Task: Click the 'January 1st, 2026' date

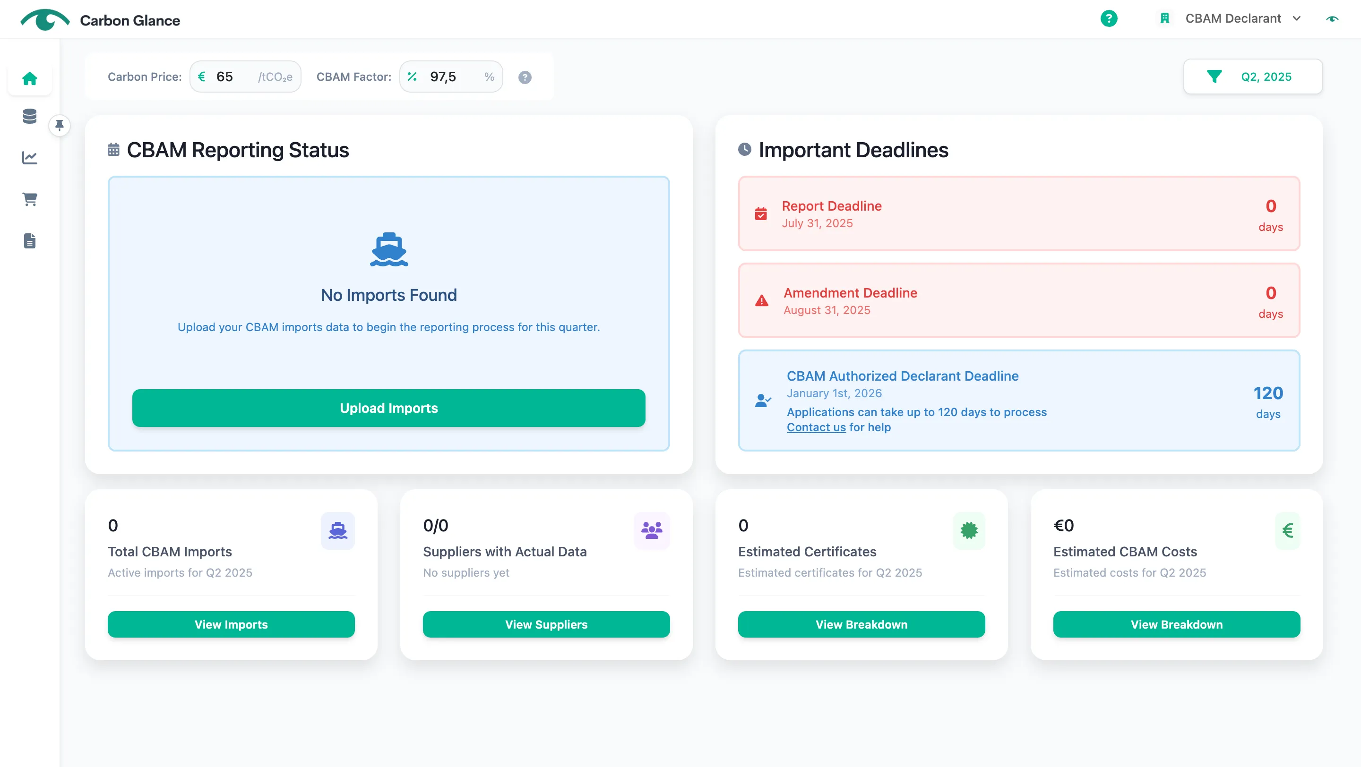Action: pos(834,393)
